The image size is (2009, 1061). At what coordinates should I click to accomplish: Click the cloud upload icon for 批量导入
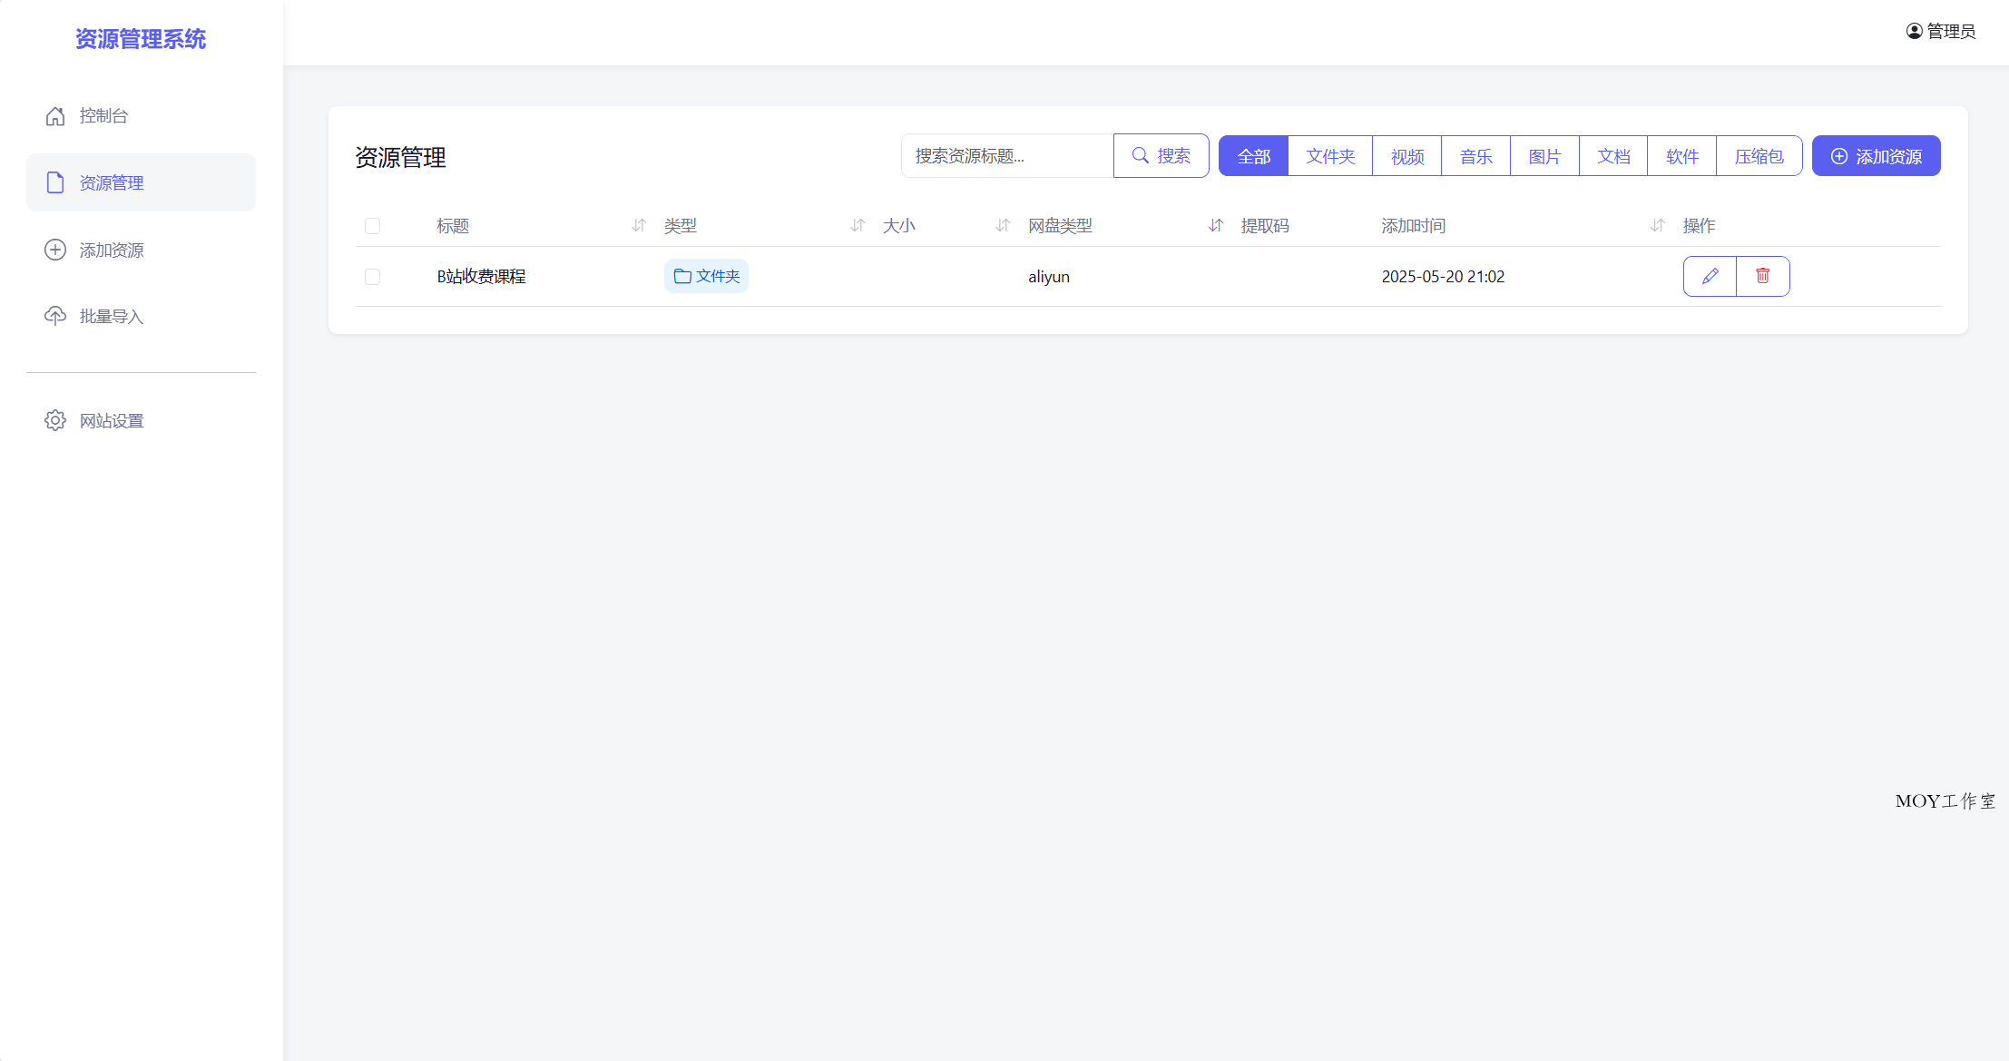tap(55, 316)
